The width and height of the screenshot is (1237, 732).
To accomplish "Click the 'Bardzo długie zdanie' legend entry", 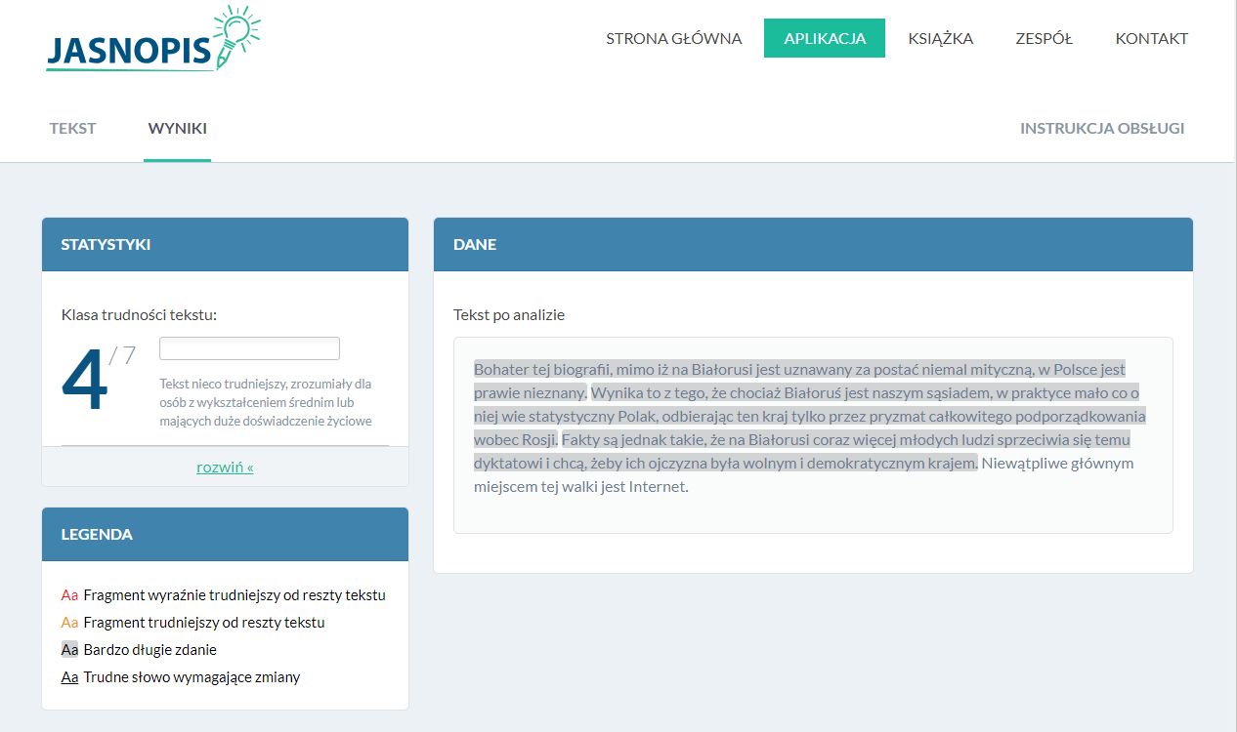I will coord(150,650).
